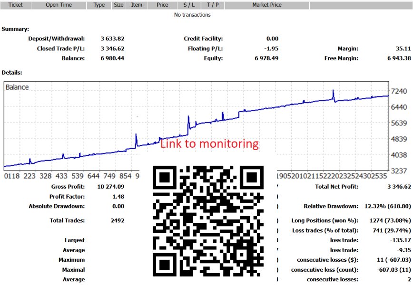Click the Ticket column header
Viewport: 413px width, 285px height.
click(x=16, y=5)
